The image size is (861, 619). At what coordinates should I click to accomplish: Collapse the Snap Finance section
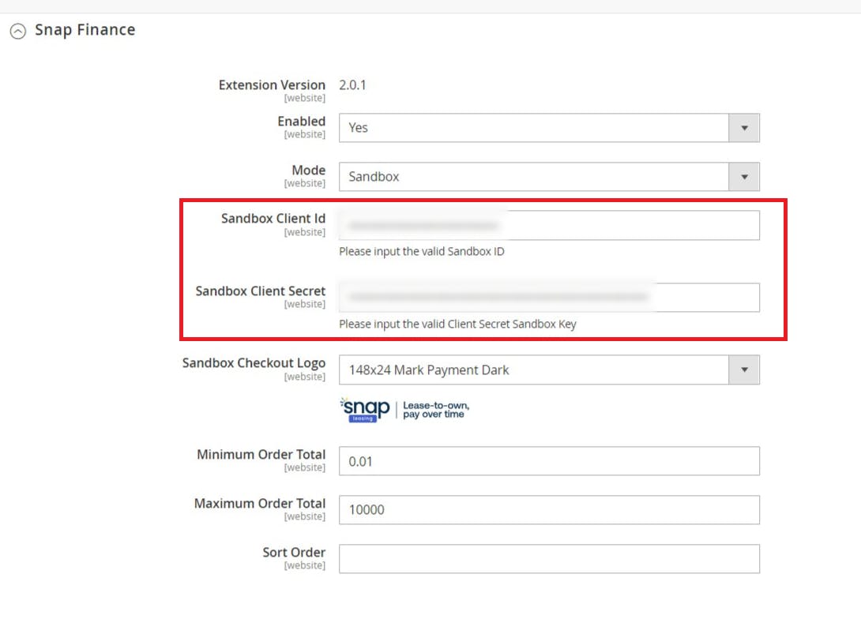[x=17, y=31]
